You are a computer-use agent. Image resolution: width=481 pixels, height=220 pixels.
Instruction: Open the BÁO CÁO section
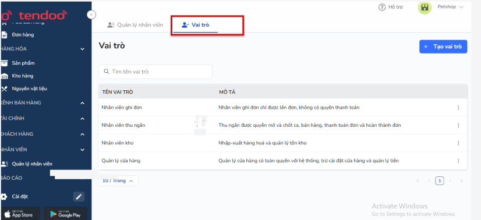[x=11, y=178]
